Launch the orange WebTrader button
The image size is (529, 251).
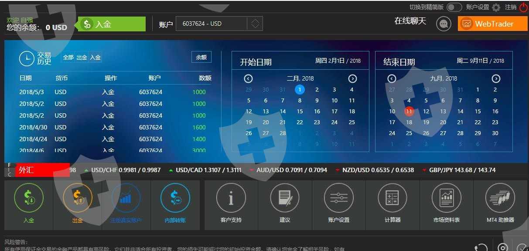[x=493, y=24]
